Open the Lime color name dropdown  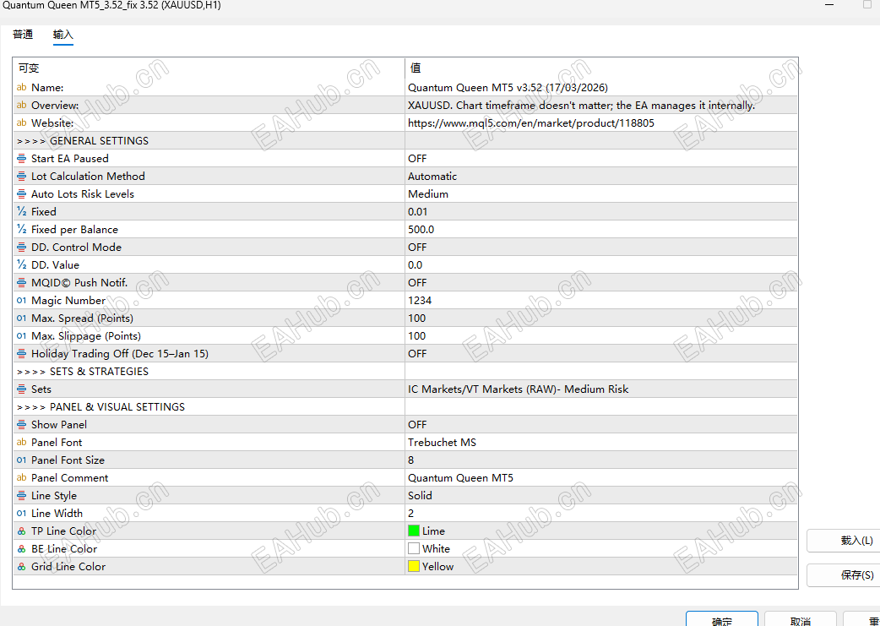433,531
